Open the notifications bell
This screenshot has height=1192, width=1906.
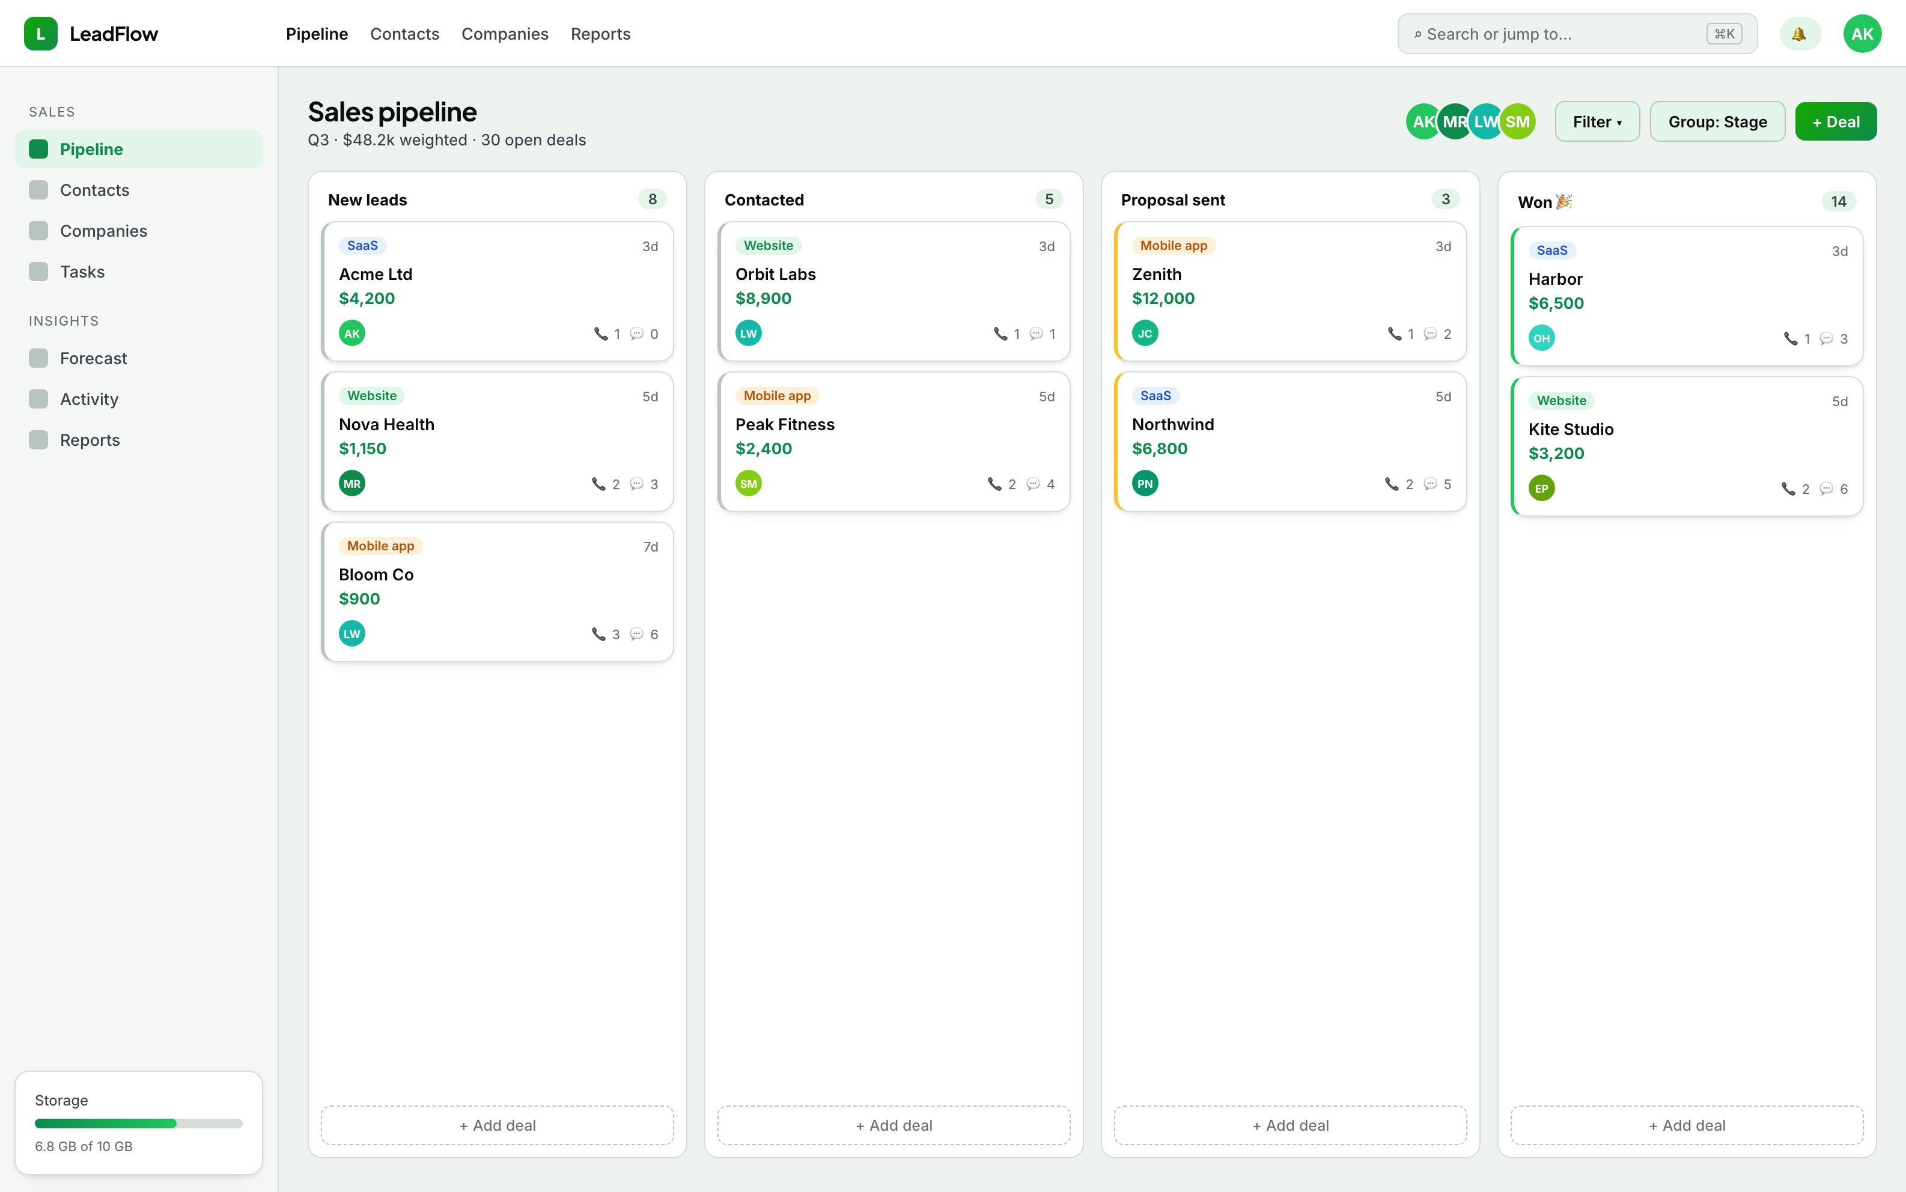tap(1800, 34)
